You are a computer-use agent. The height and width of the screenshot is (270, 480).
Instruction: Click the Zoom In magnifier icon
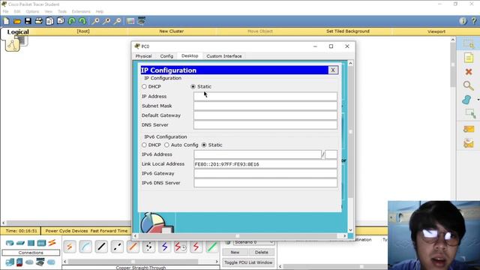click(x=95, y=21)
